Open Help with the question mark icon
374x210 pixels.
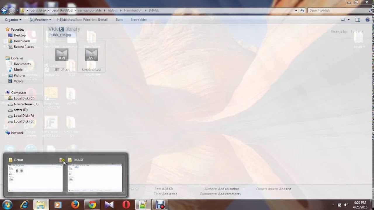click(x=367, y=20)
